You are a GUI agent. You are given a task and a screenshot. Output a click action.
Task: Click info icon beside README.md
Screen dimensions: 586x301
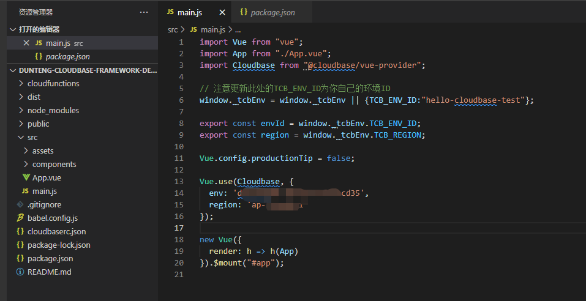pyautogui.click(x=20, y=272)
